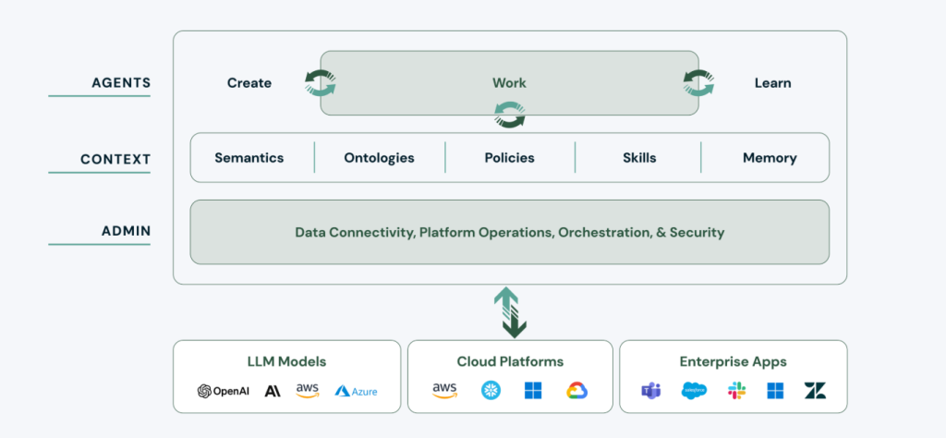
Task: Click Memory in the context row
Action: [x=770, y=158]
